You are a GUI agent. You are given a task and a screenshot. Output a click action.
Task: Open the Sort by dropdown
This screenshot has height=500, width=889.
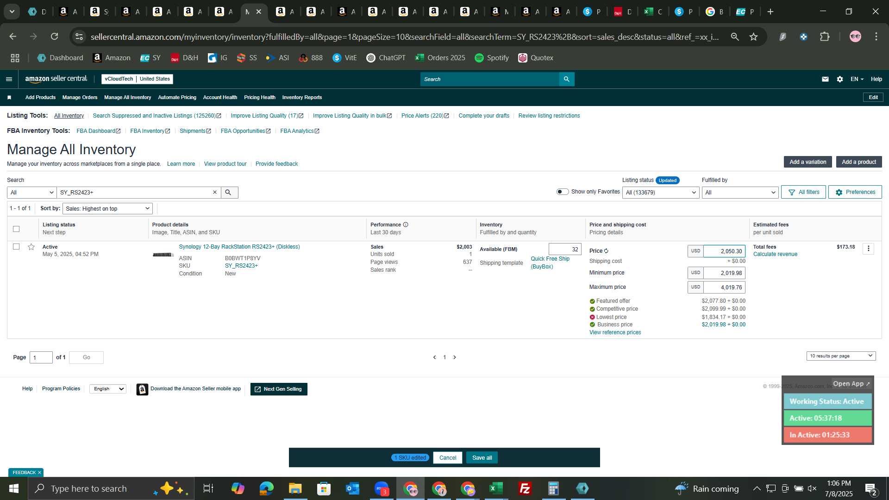(107, 209)
